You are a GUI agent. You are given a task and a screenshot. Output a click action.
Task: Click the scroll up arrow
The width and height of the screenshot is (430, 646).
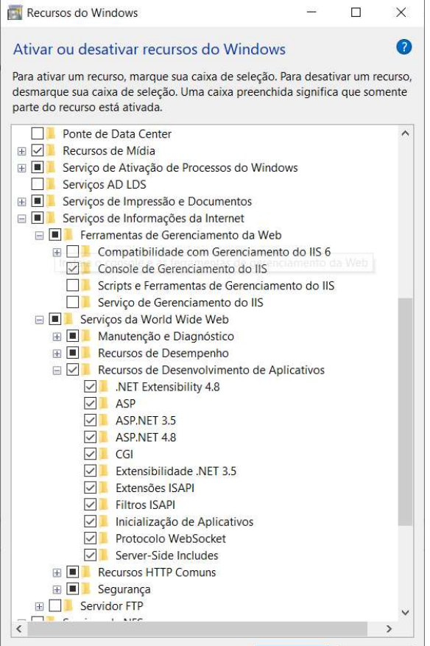(x=405, y=133)
